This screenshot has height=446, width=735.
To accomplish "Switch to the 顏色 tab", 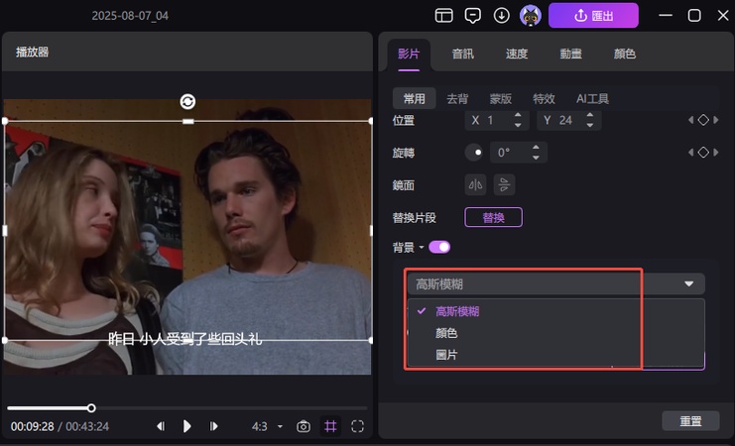I will pyautogui.click(x=624, y=54).
